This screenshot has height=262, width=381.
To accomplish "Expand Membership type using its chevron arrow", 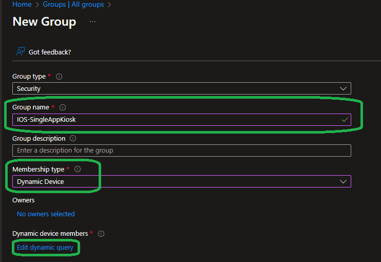I will pyautogui.click(x=344, y=181).
